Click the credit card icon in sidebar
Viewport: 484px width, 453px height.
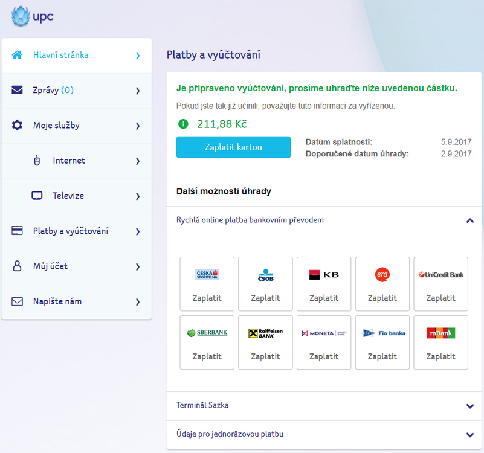(x=17, y=231)
